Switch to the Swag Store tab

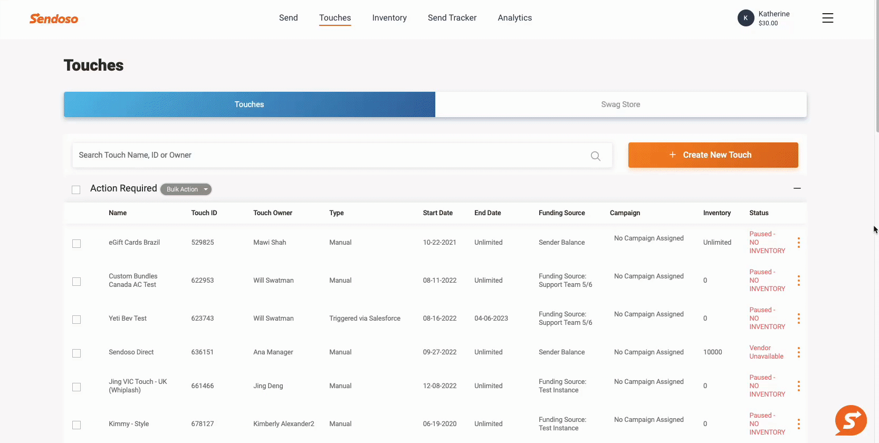[621, 104]
